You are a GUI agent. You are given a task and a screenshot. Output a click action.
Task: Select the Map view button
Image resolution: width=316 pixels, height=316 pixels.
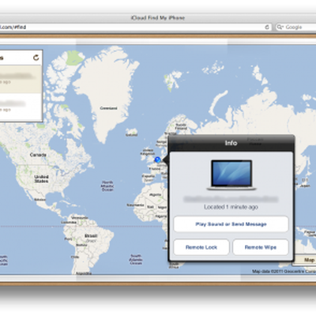click(305, 260)
